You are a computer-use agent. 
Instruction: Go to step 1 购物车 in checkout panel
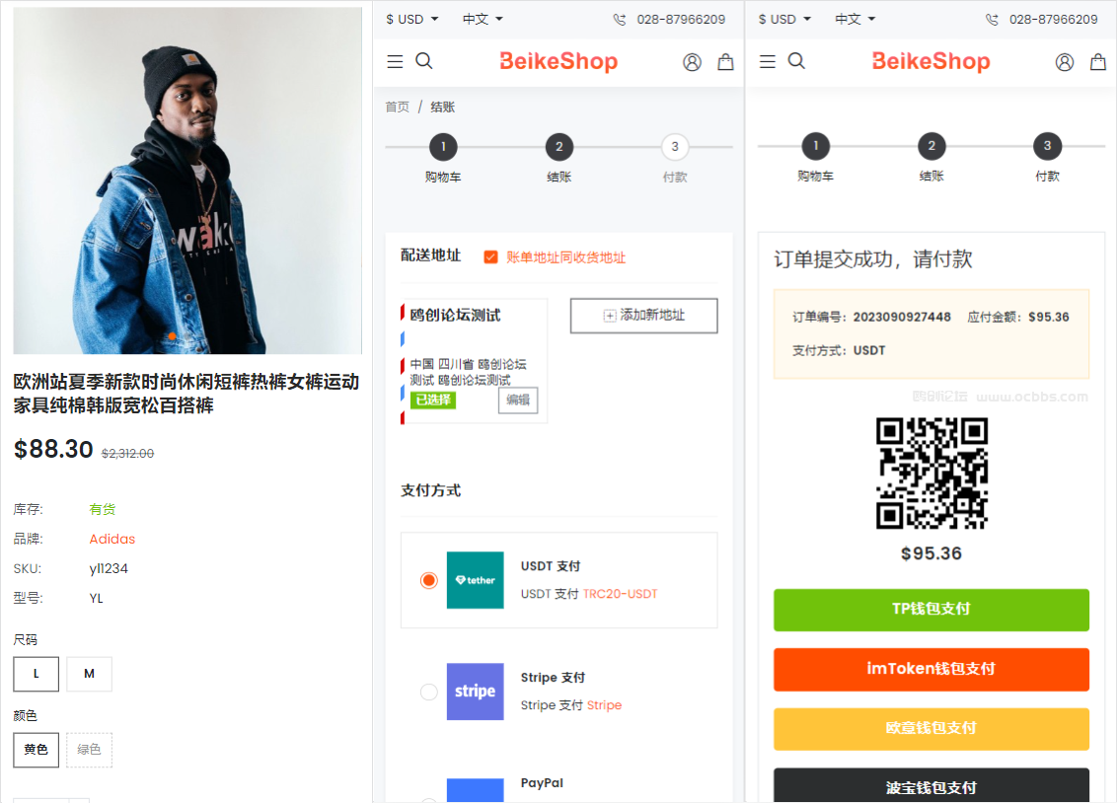tap(443, 147)
